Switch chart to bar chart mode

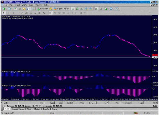[x=73, y=9]
